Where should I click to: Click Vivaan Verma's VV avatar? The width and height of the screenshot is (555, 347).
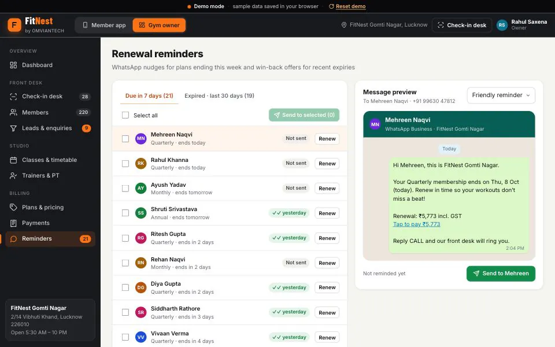point(141,337)
